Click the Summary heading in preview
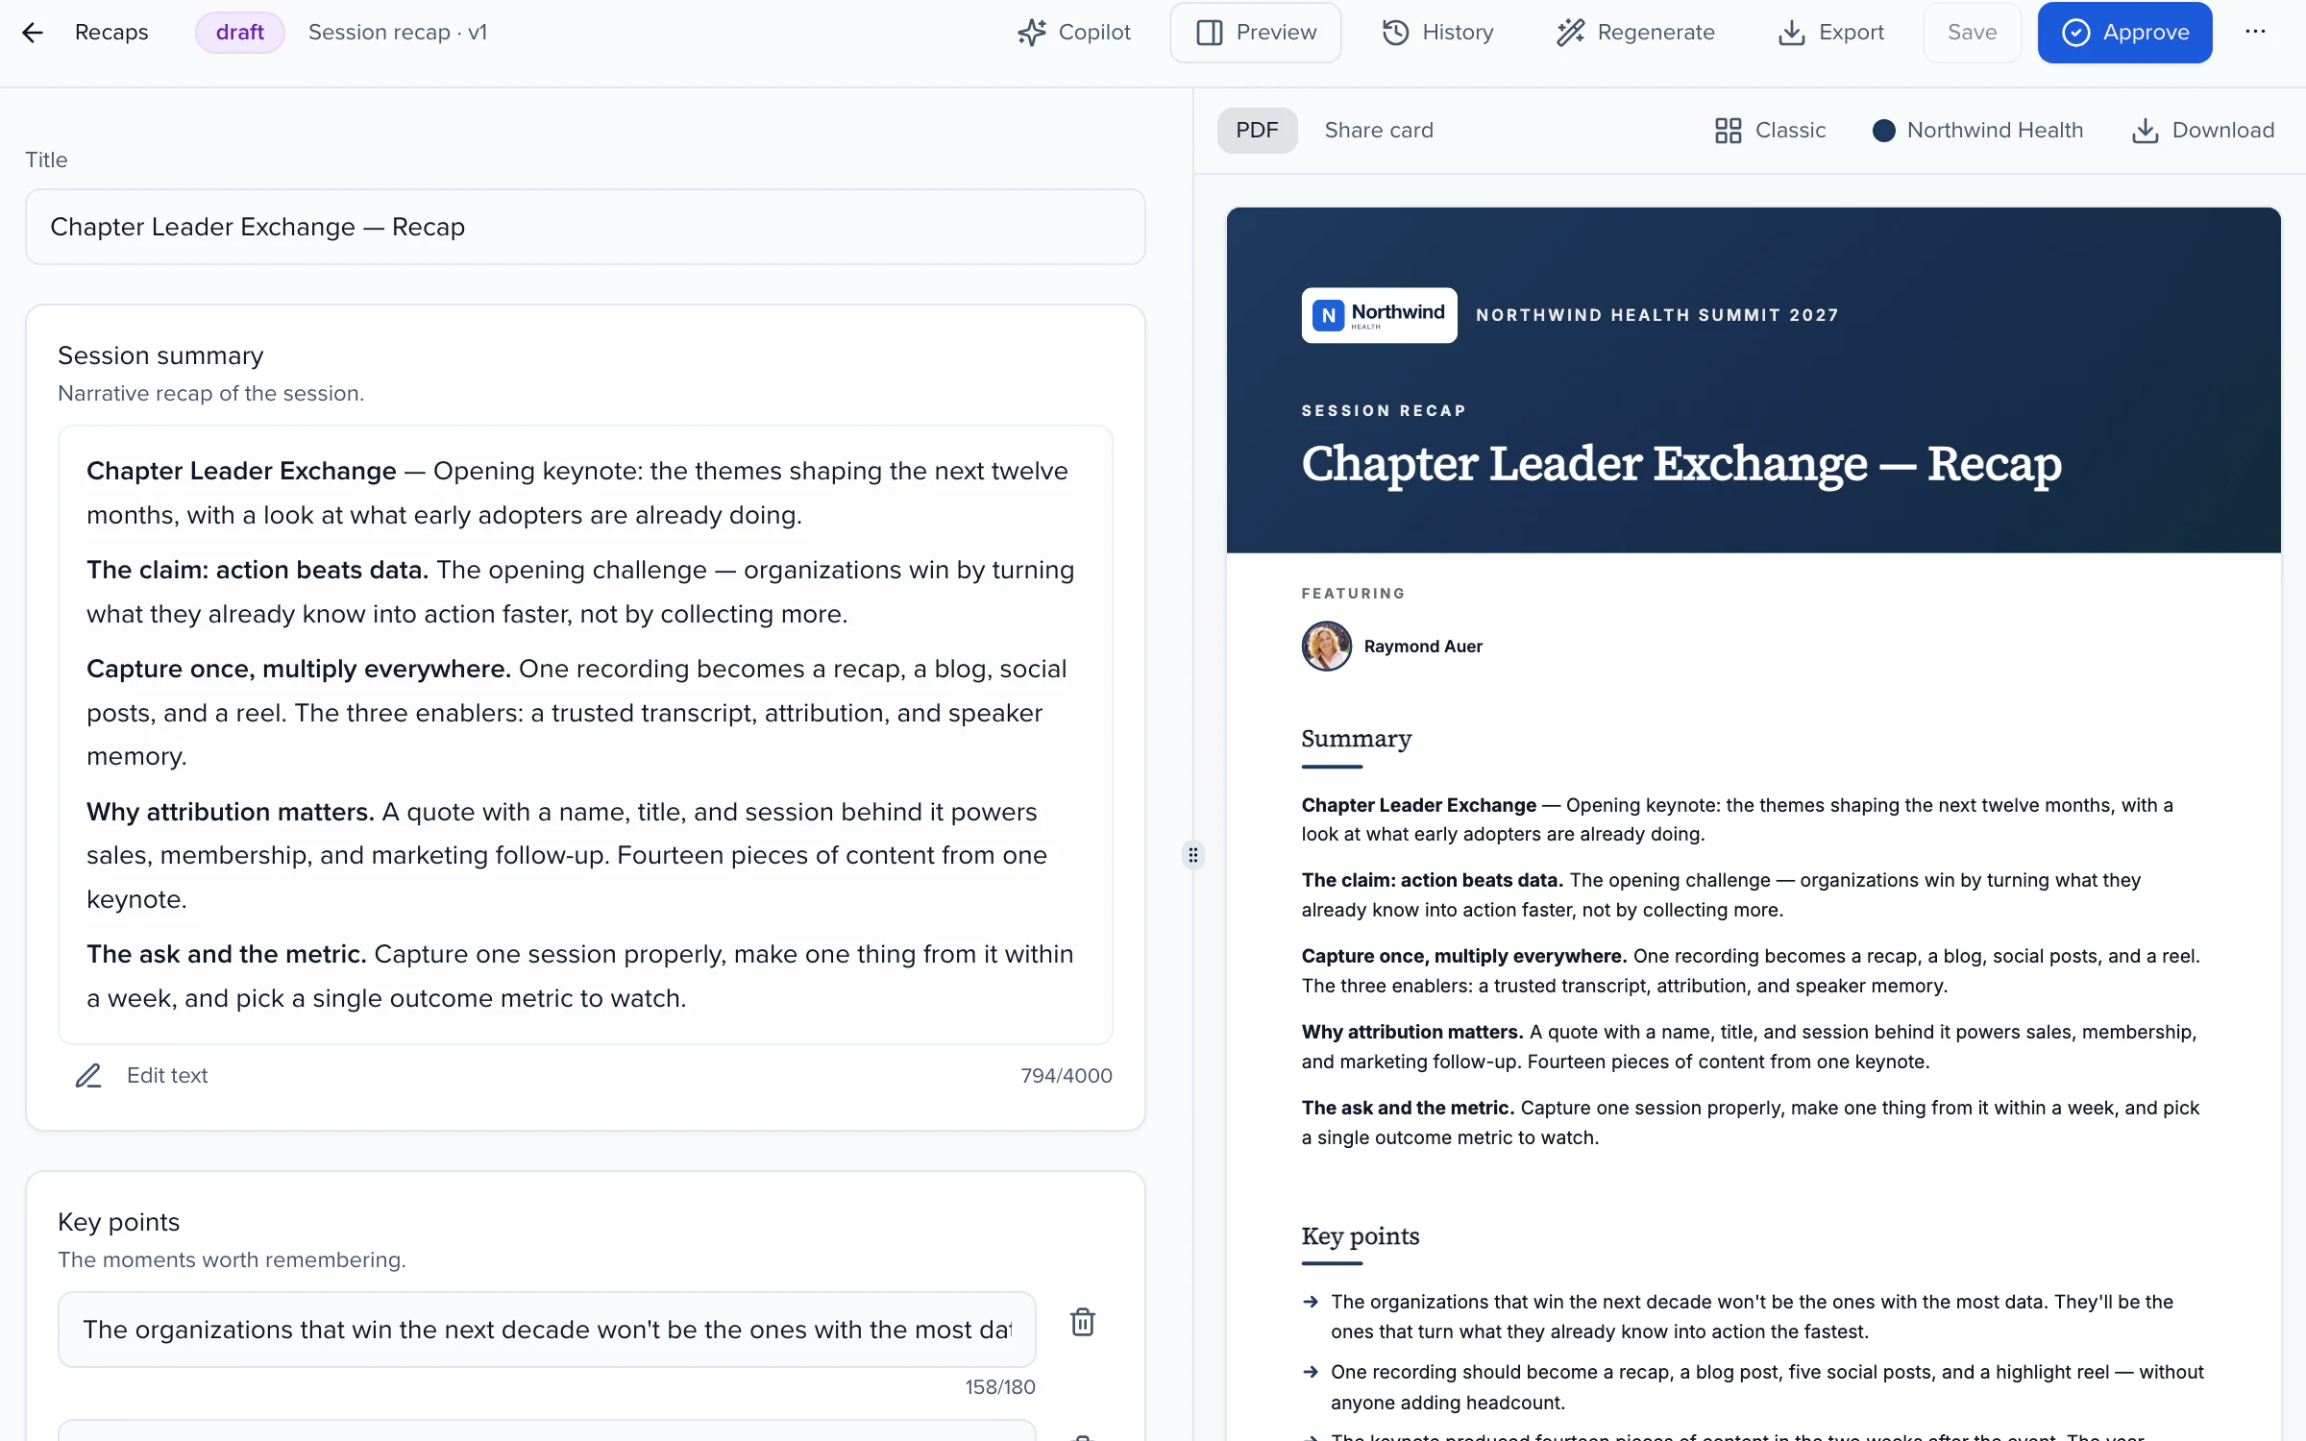The image size is (2306, 1441). click(x=1356, y=739)
